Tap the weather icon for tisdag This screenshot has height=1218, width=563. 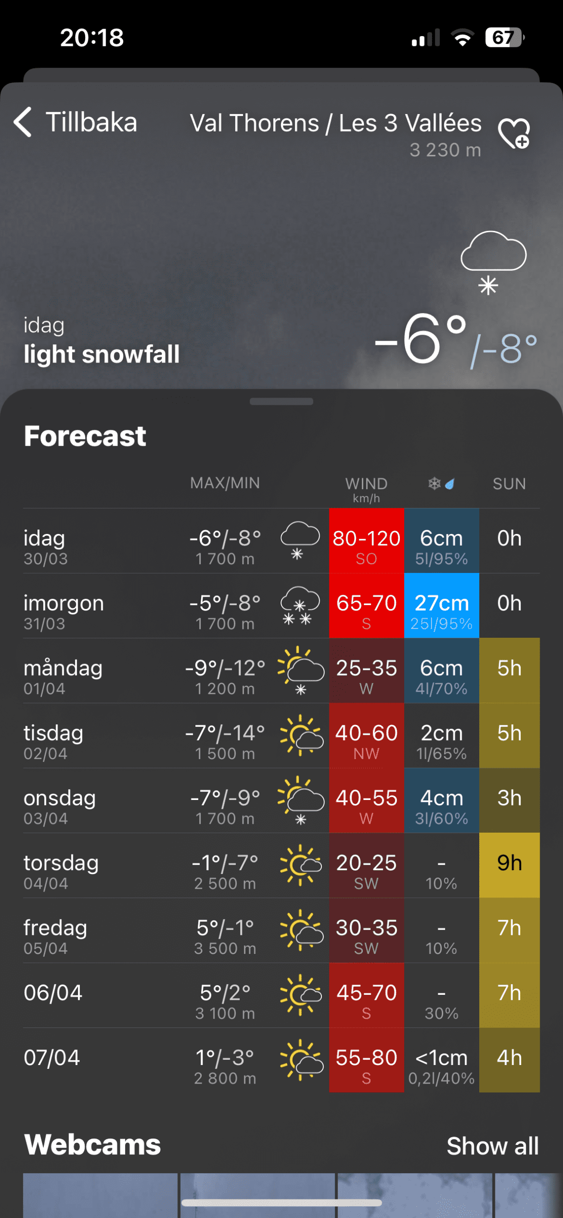(300, 735)
